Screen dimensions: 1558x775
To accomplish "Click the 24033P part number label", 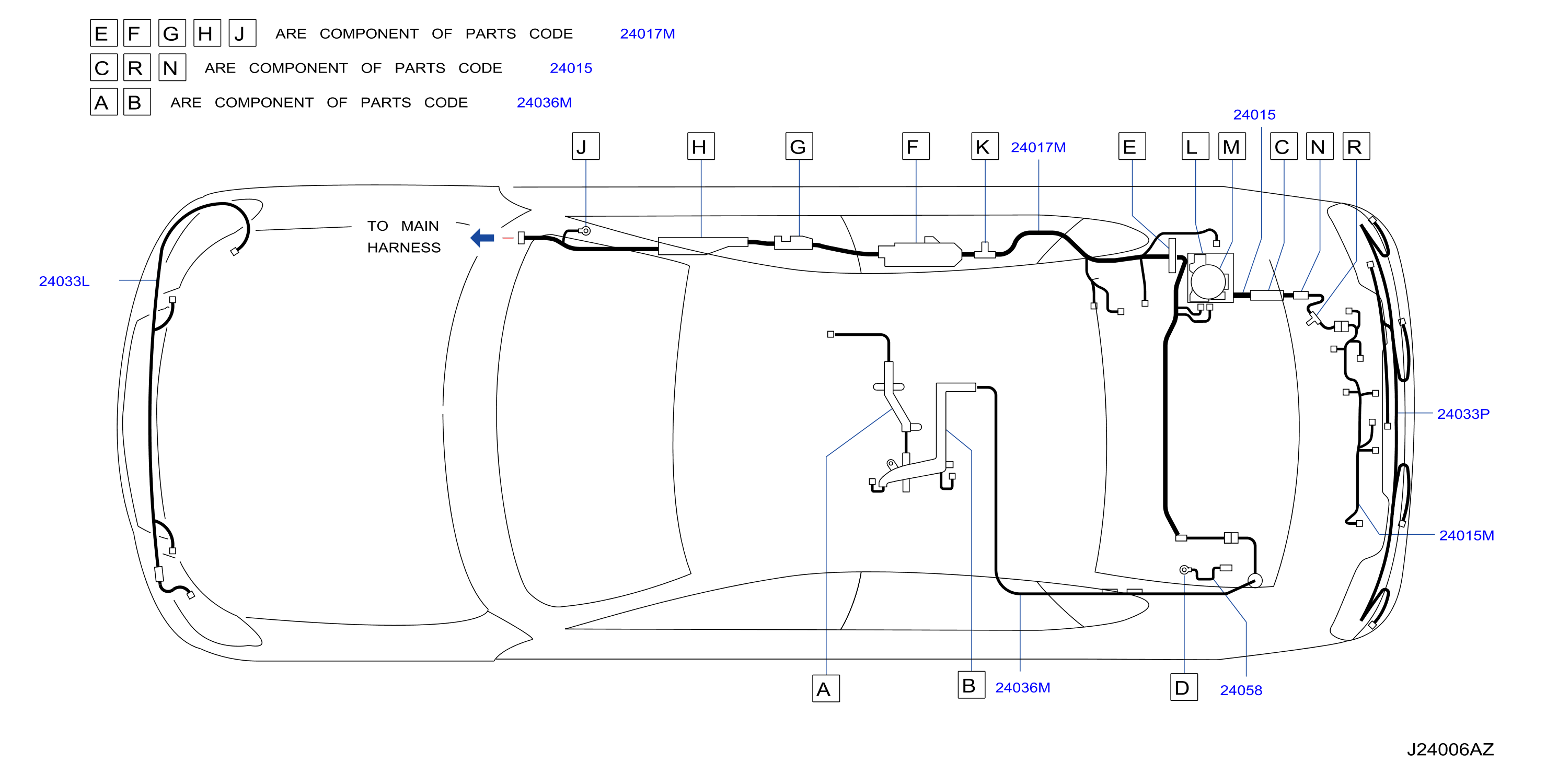I will coord(1463,414).
